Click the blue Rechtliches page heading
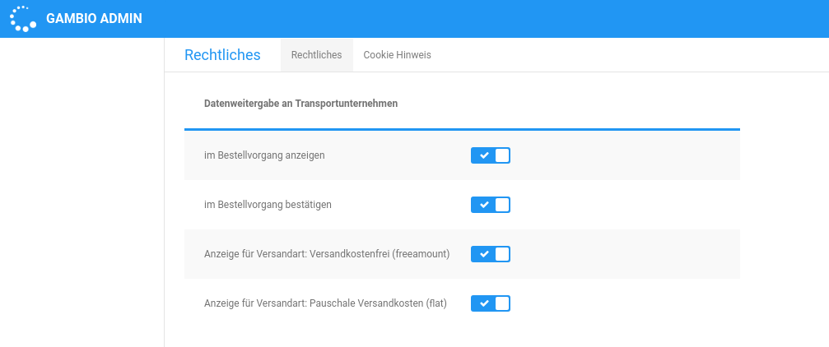 tap(222, 55)
